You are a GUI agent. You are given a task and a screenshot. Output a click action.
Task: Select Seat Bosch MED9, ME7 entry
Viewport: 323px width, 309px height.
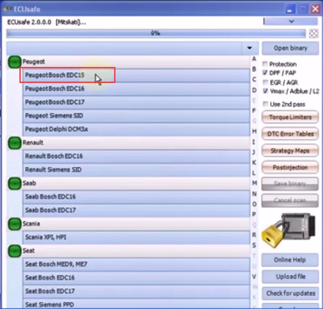click(x=136, y=264)
